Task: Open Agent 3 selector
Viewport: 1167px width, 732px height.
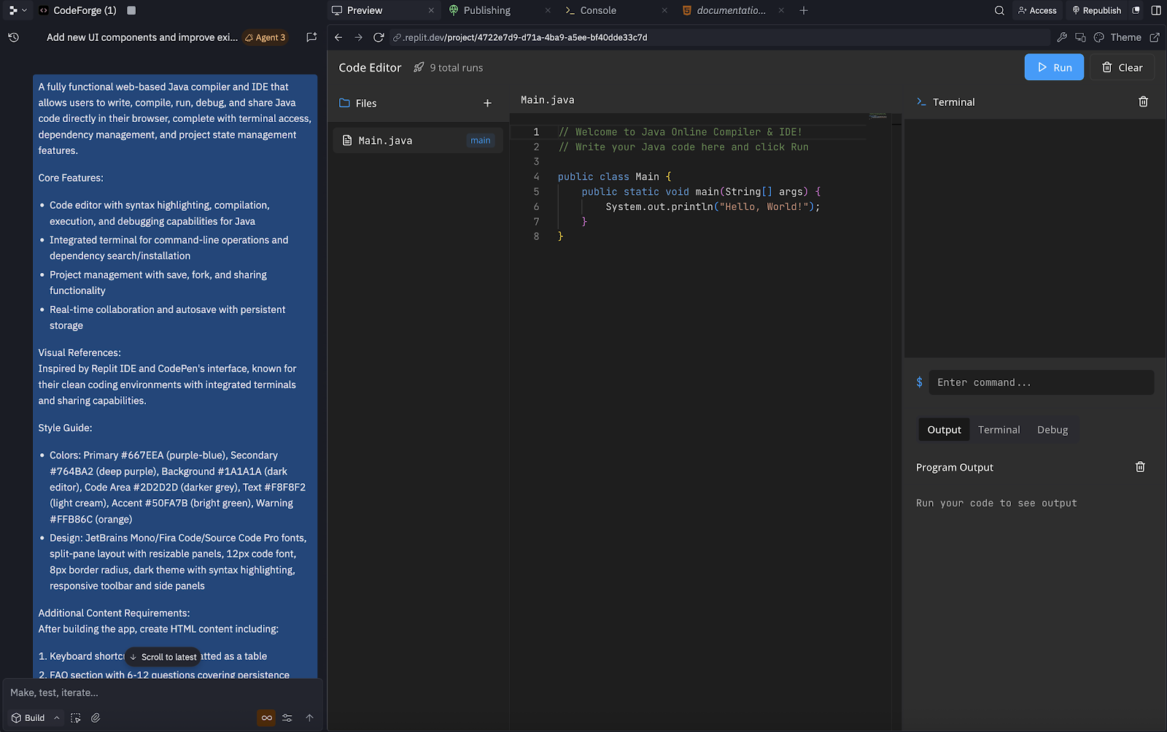Action: (265, 37)
